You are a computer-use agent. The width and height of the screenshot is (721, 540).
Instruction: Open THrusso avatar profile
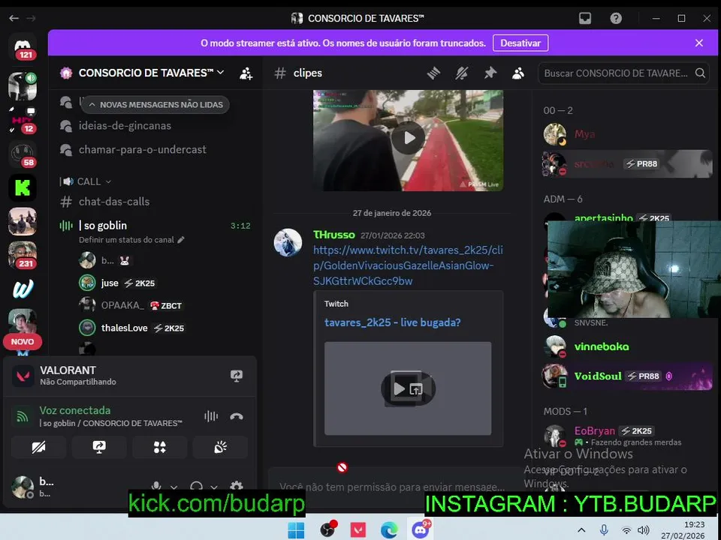[x=288, y=242]
